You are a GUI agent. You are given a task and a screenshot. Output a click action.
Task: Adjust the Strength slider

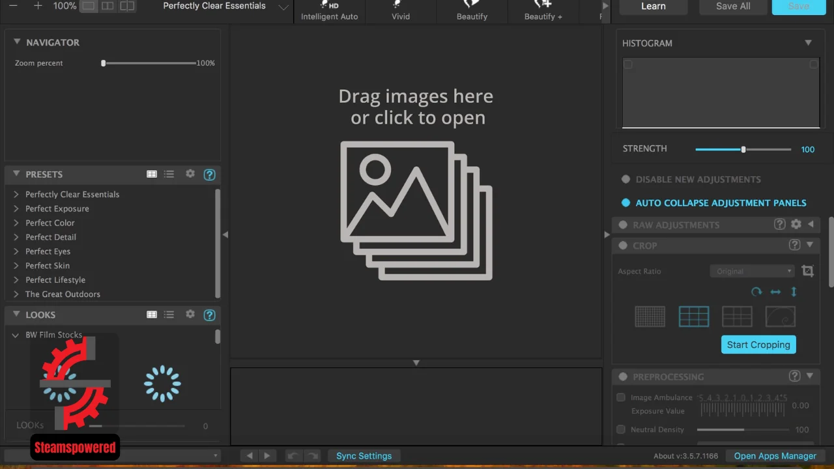point(743,149)
